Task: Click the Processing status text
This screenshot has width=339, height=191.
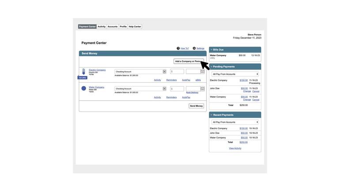Action: pyautogui.click(x=254, y=83)
